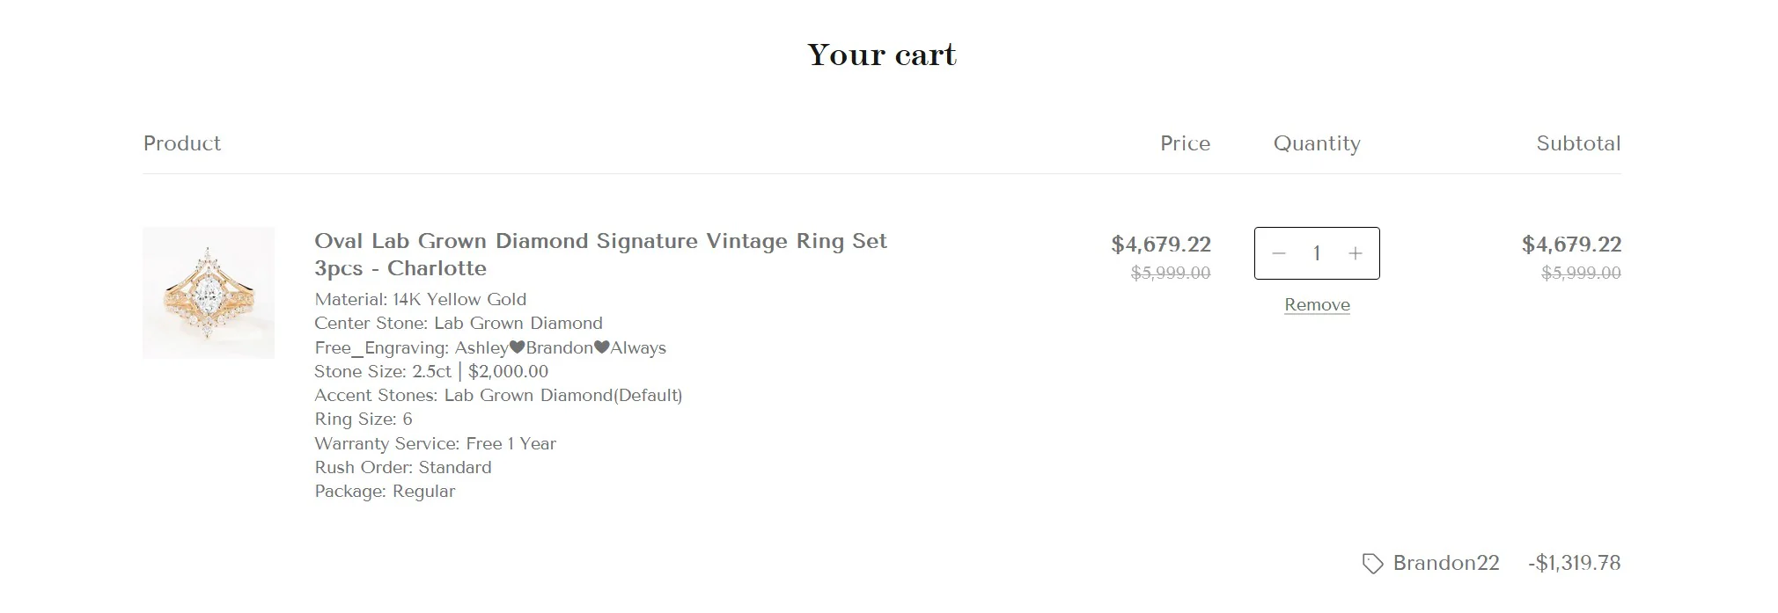Click the ring set product thumbnail
Viewport: 1778px width, 613px height.
pyautogui.click(x=209, y=293)
